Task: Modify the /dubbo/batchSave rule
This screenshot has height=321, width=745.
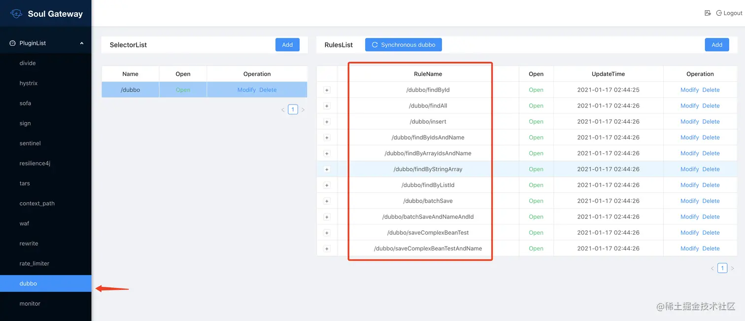Action: click(x=689, y=201)
